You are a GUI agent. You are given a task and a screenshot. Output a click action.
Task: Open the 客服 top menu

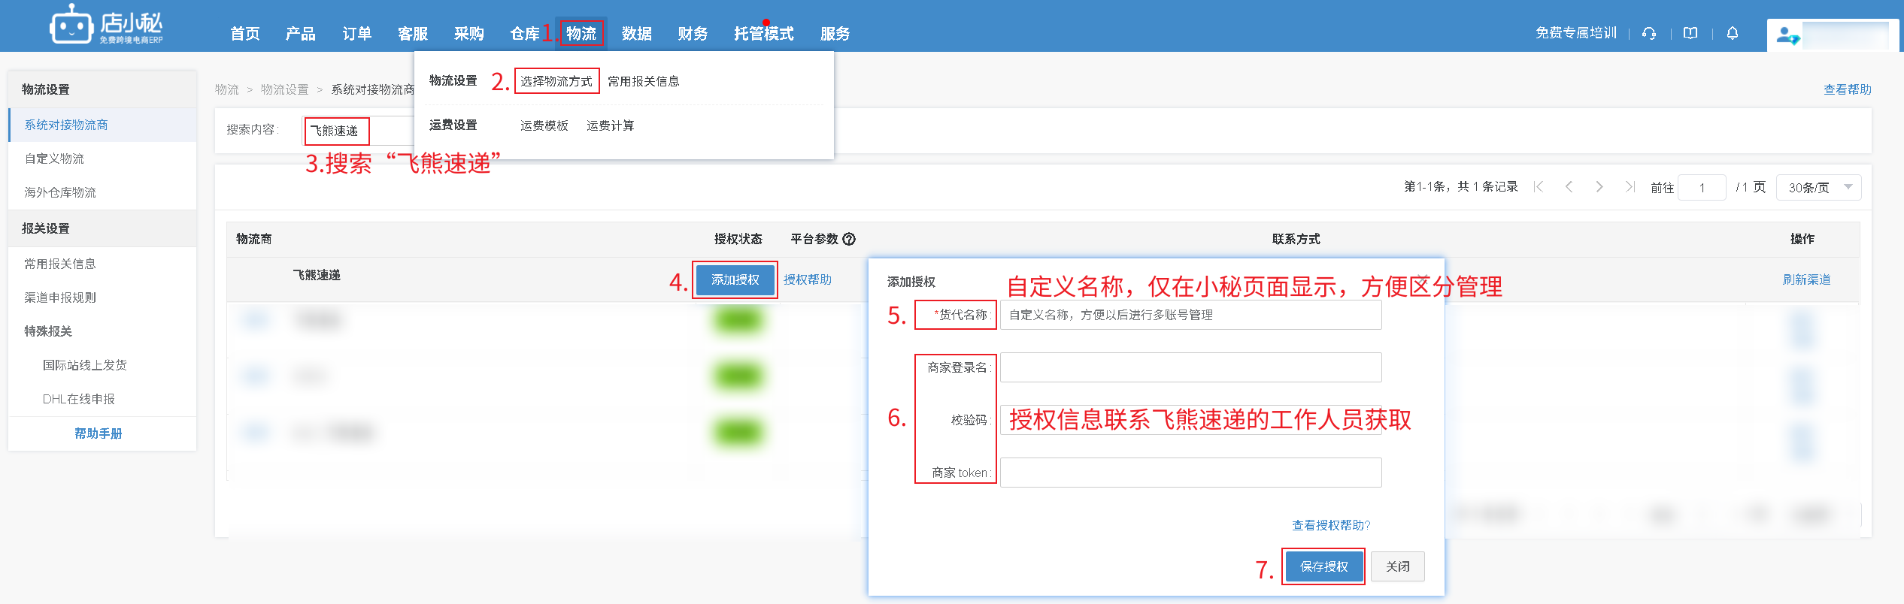pyautogui.click(x=413, y=34)
